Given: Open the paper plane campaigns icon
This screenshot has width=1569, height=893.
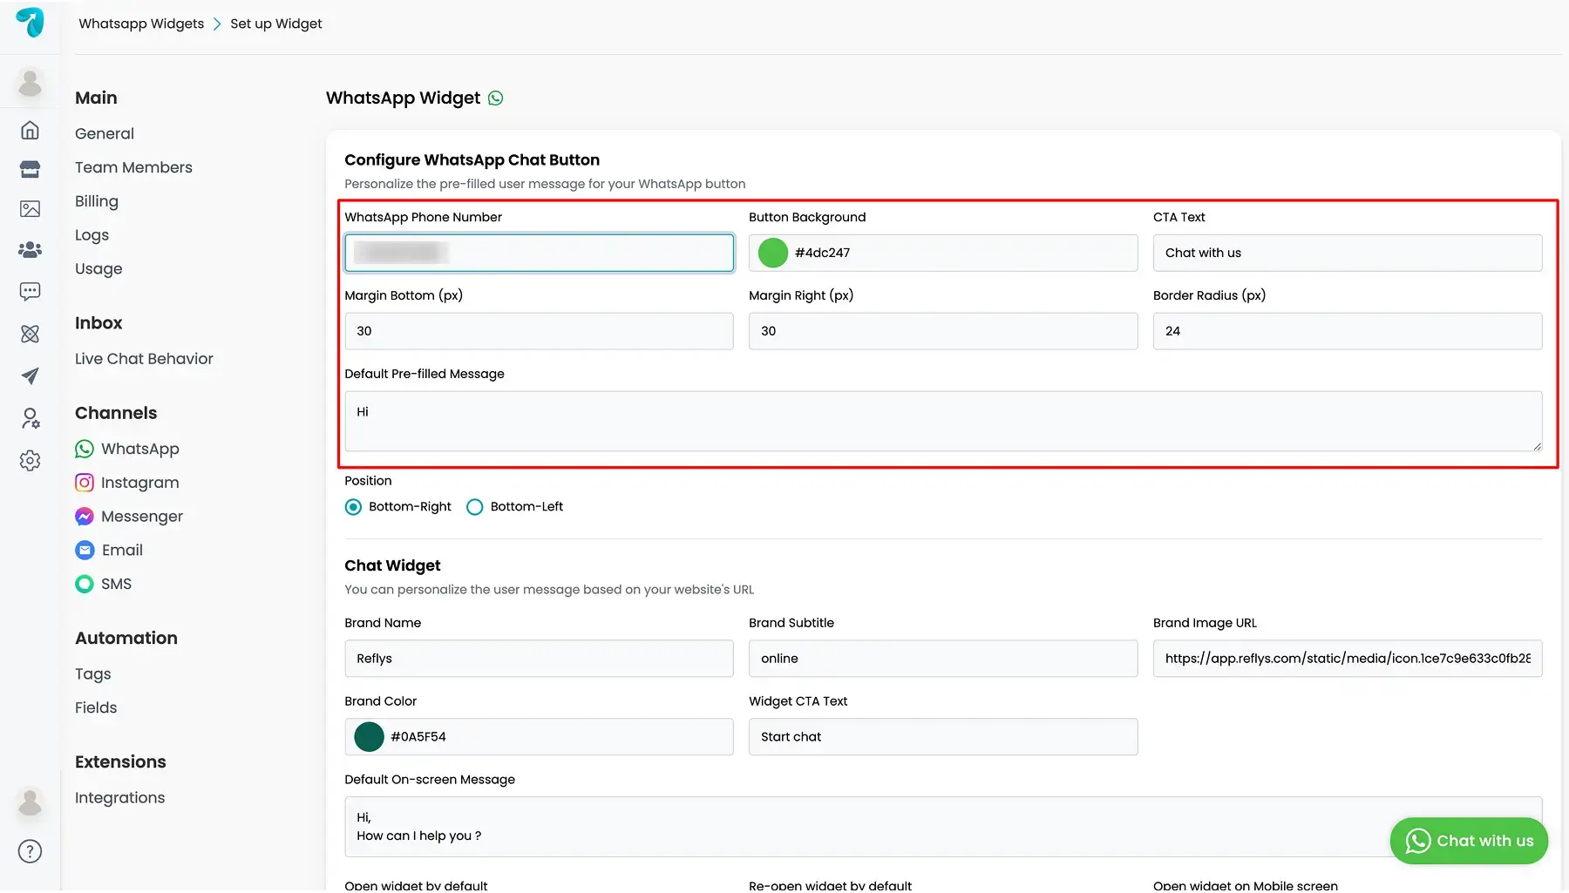Looking at the screenshot, I should pyautogui.click(x=30, y=375).
